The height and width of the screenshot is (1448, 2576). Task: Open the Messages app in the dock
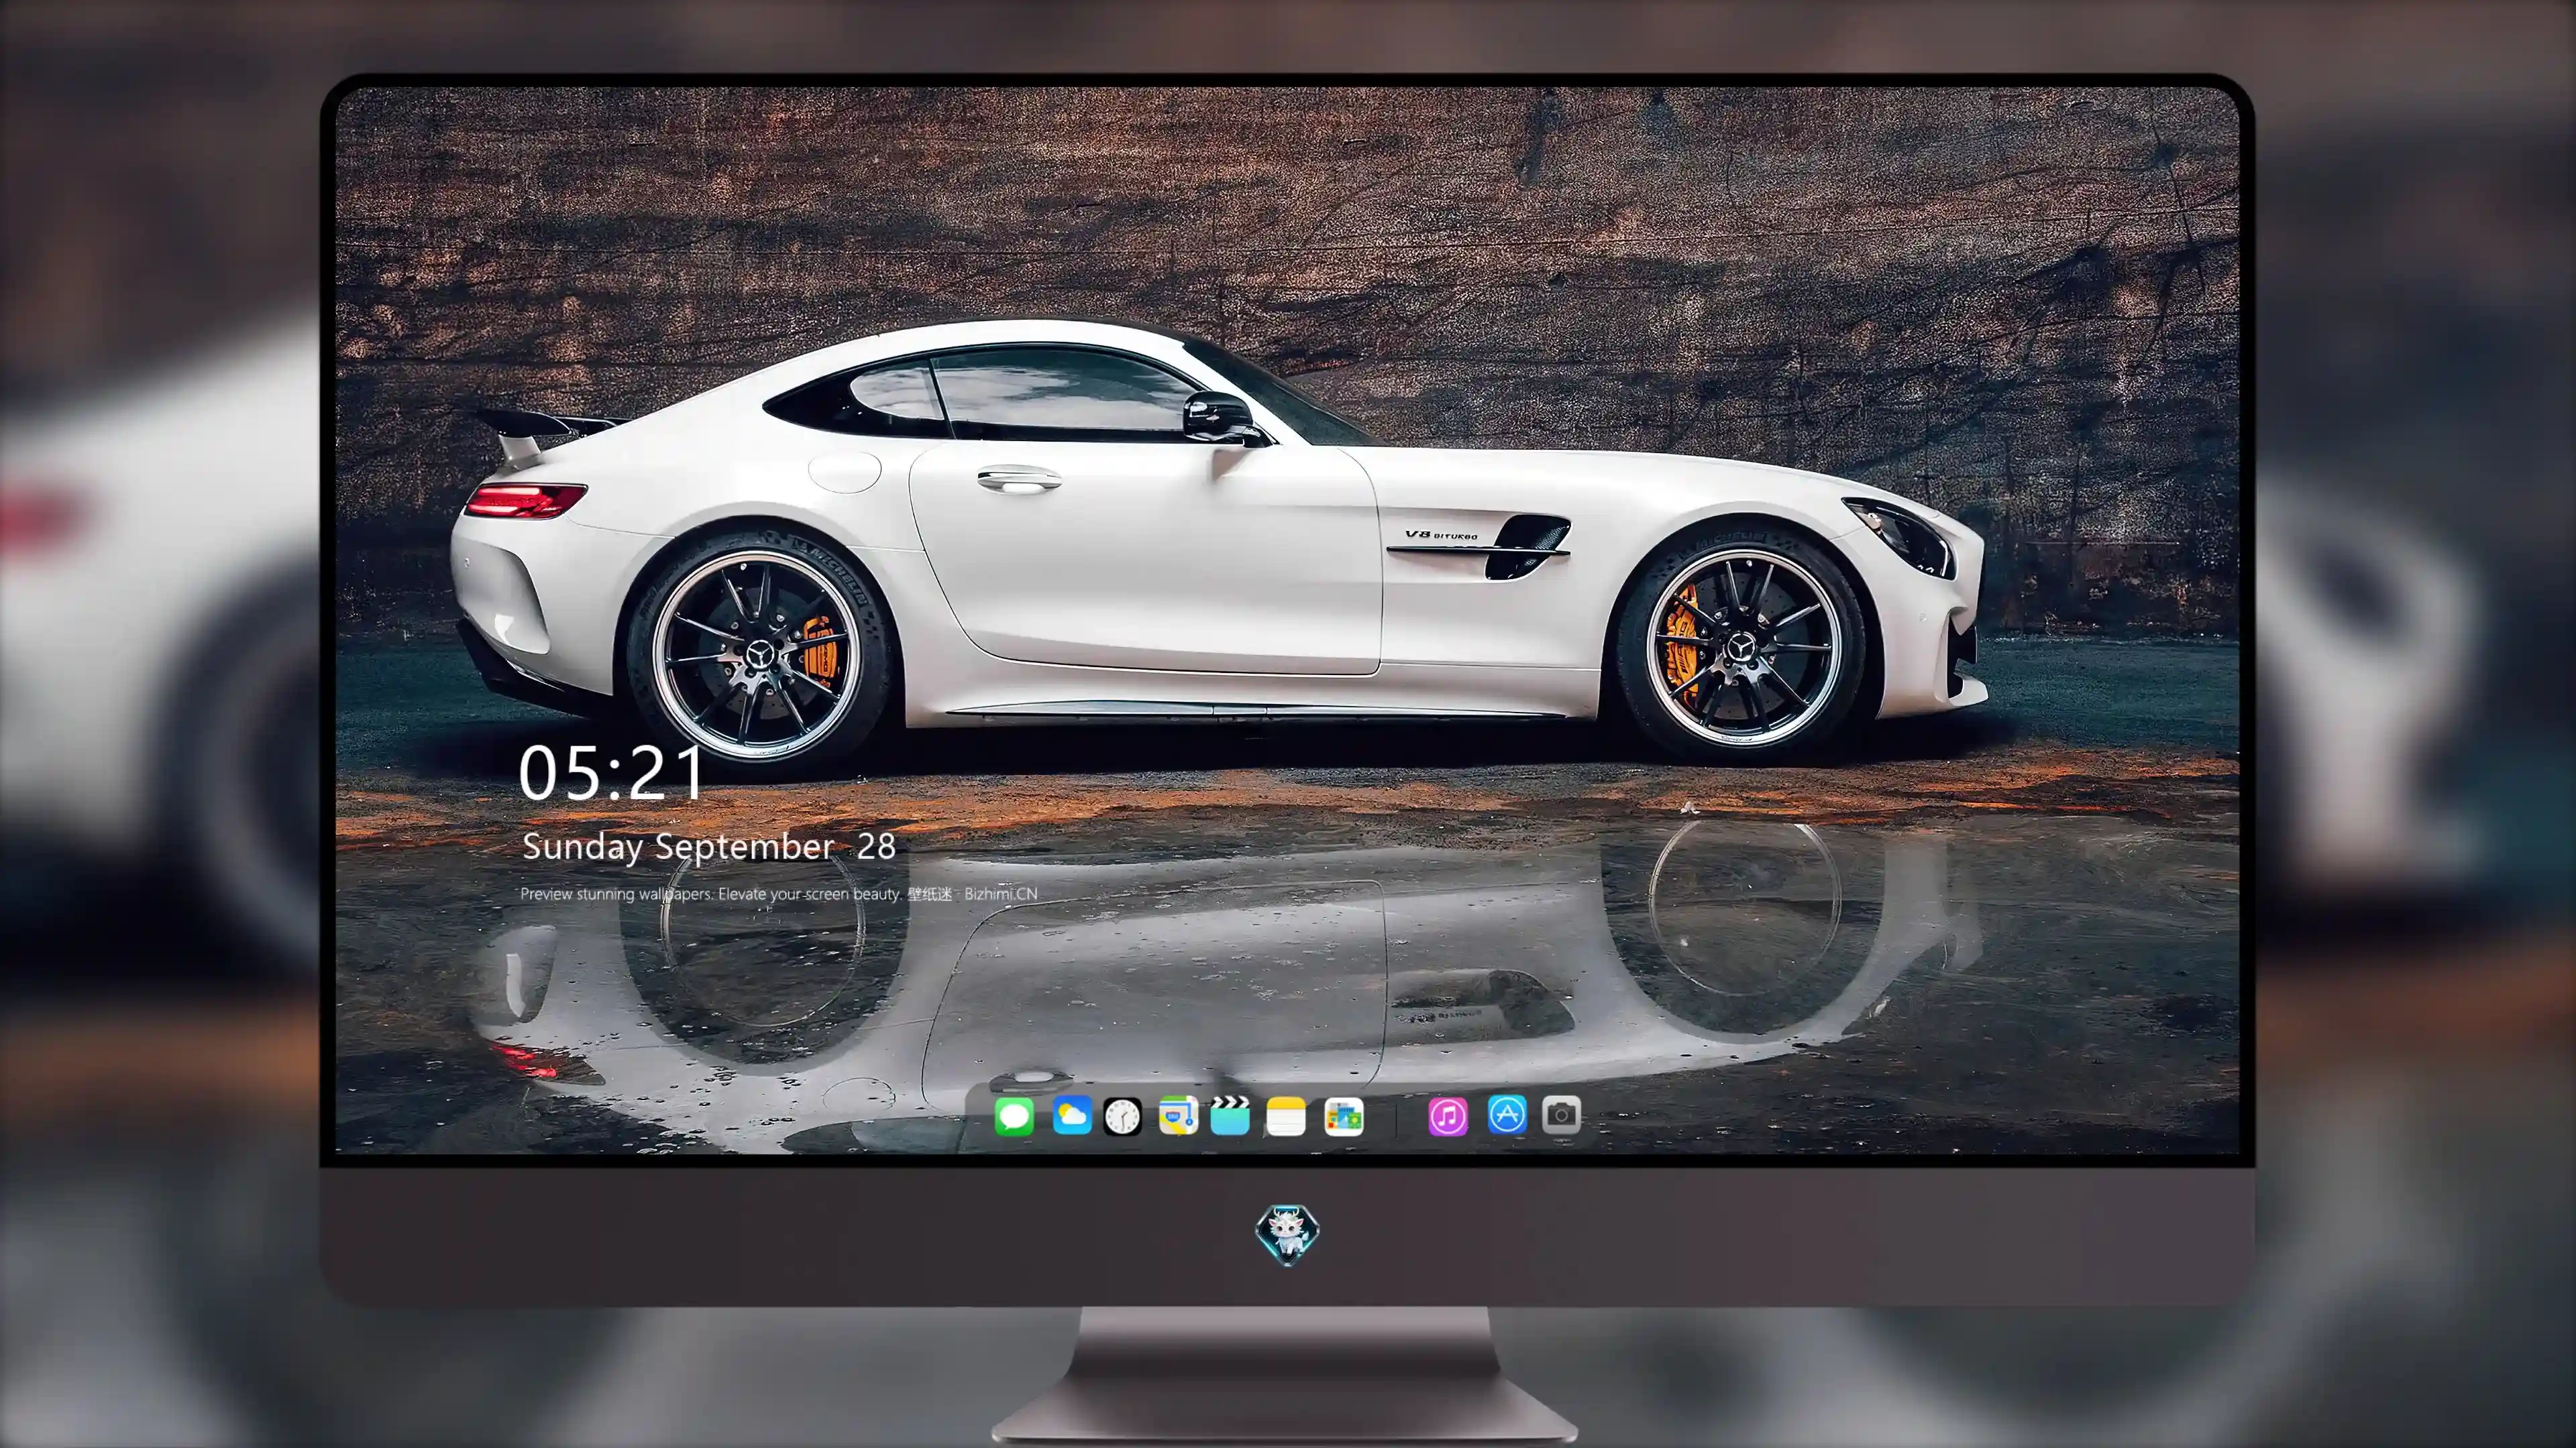(1014, 1116)
